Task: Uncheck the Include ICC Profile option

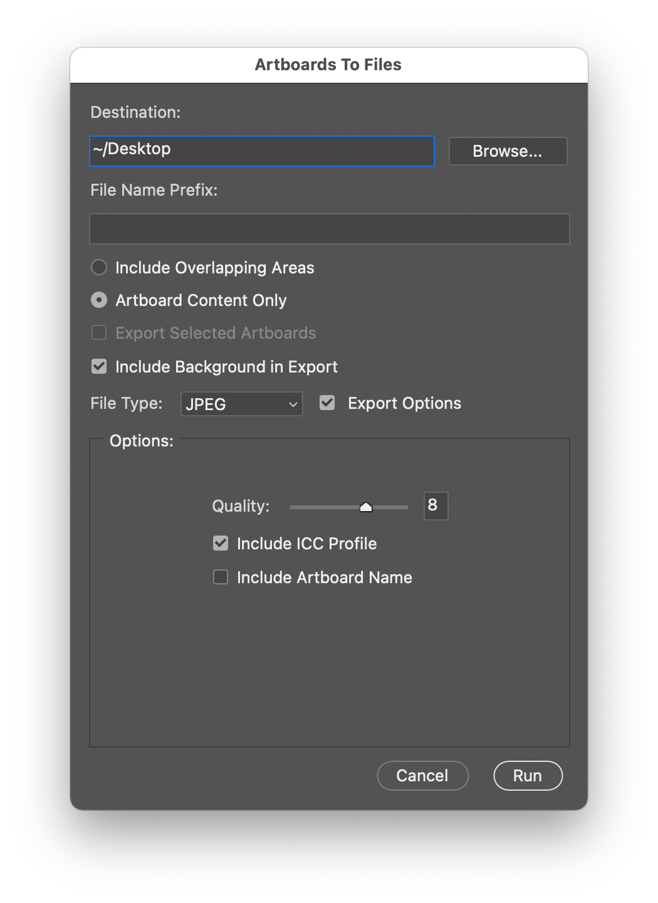Action: 220,543
